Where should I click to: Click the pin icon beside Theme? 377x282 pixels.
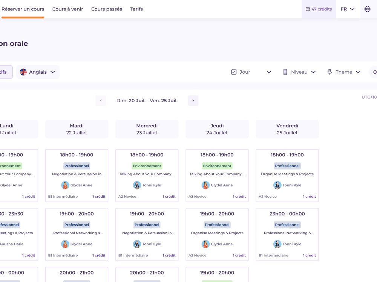pyautogui.click(x=329, y=72)
